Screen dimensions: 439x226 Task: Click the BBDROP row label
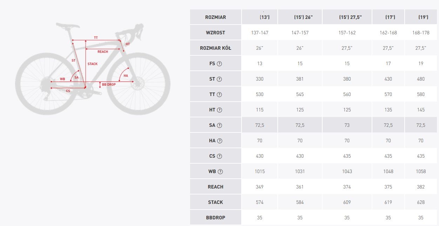pyautogui.click(x=216, y=218)
